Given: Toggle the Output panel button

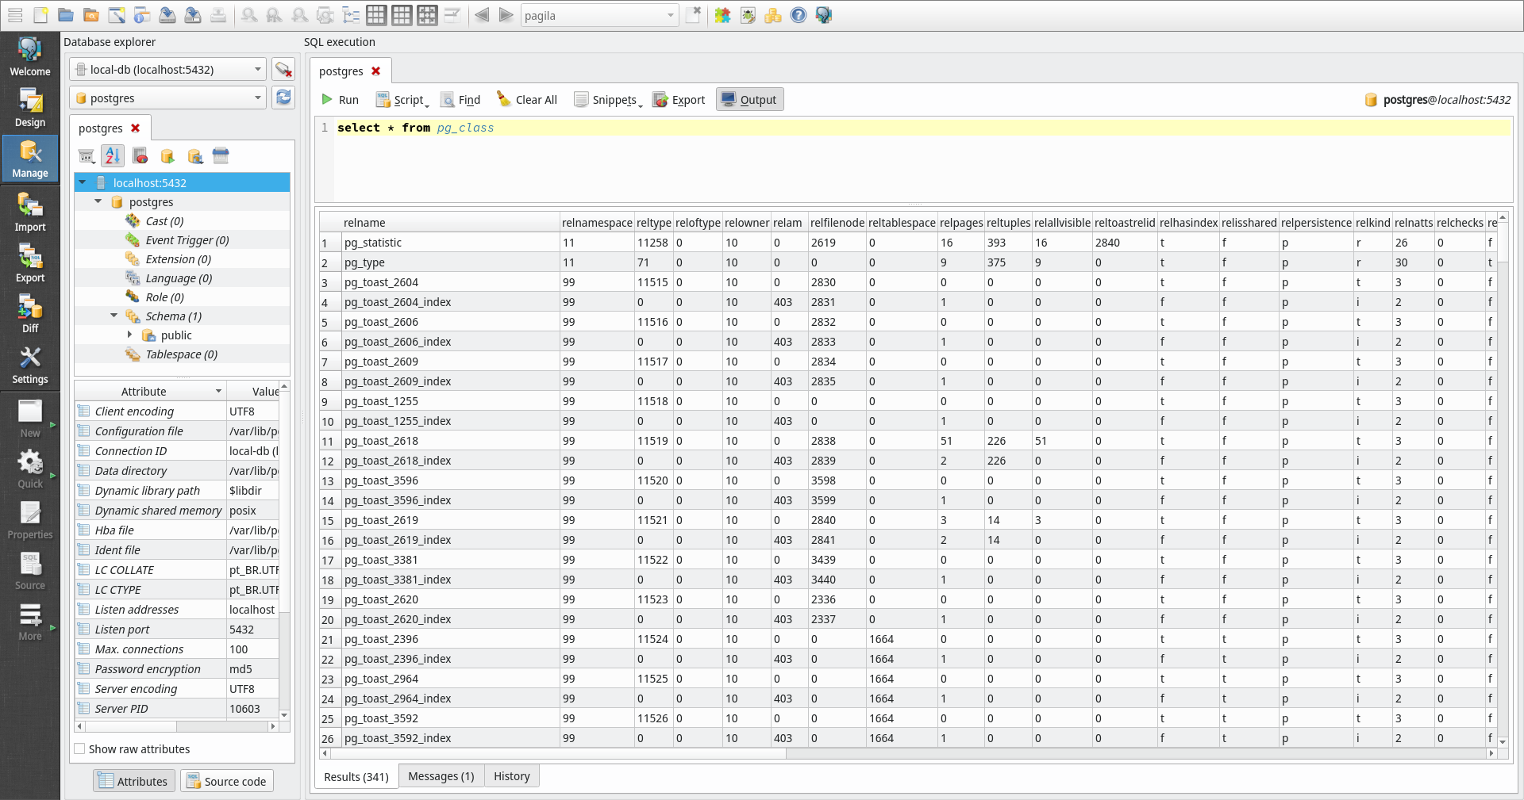Looking at the screenshot, I should [x=749, y=100].
